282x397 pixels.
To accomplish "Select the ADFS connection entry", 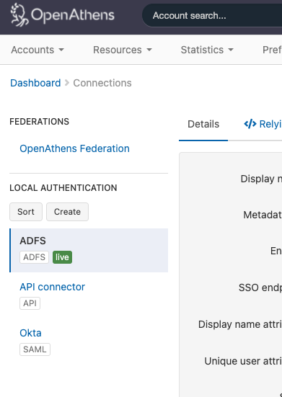I will click(x=89, y=251).
